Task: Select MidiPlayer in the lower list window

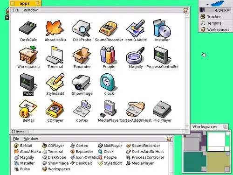Action: point(110,146)
